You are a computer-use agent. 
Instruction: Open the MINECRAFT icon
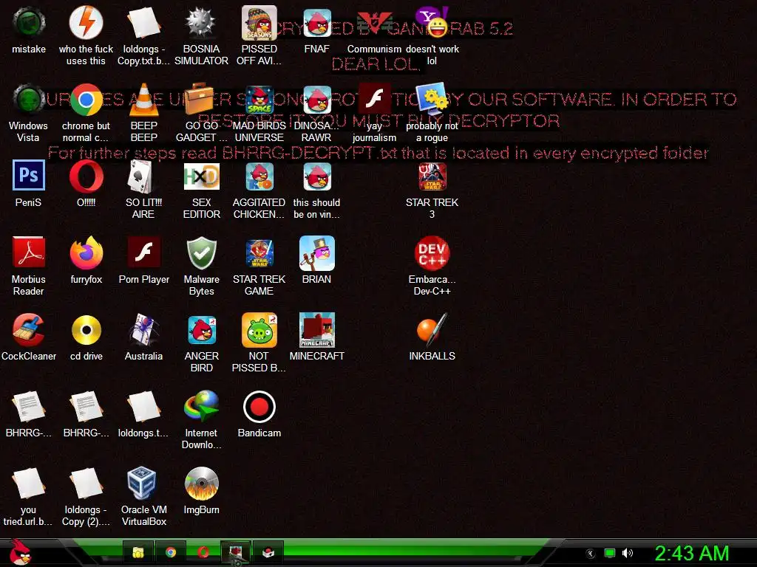316,330
